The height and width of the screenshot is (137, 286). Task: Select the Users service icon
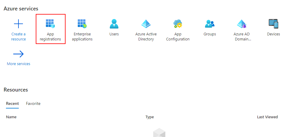tap(114, 24)
